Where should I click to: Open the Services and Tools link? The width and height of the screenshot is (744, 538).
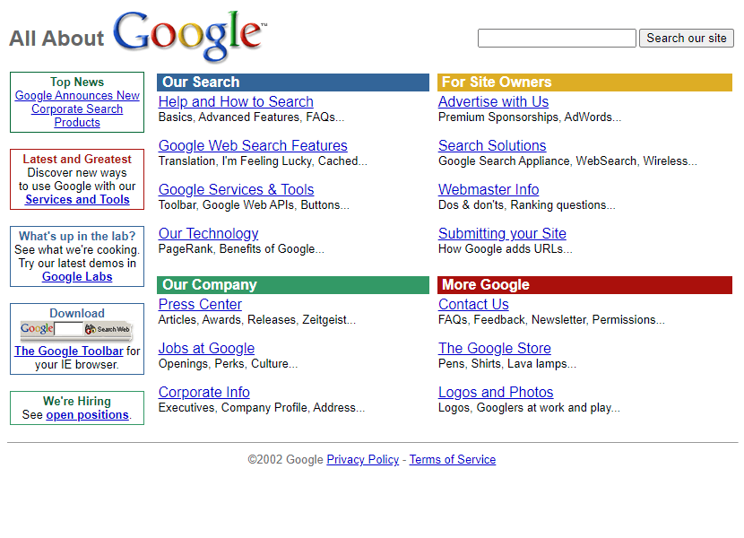click(x=77, y=199)
